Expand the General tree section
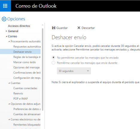The image size is (140, 129). point(6,31)
